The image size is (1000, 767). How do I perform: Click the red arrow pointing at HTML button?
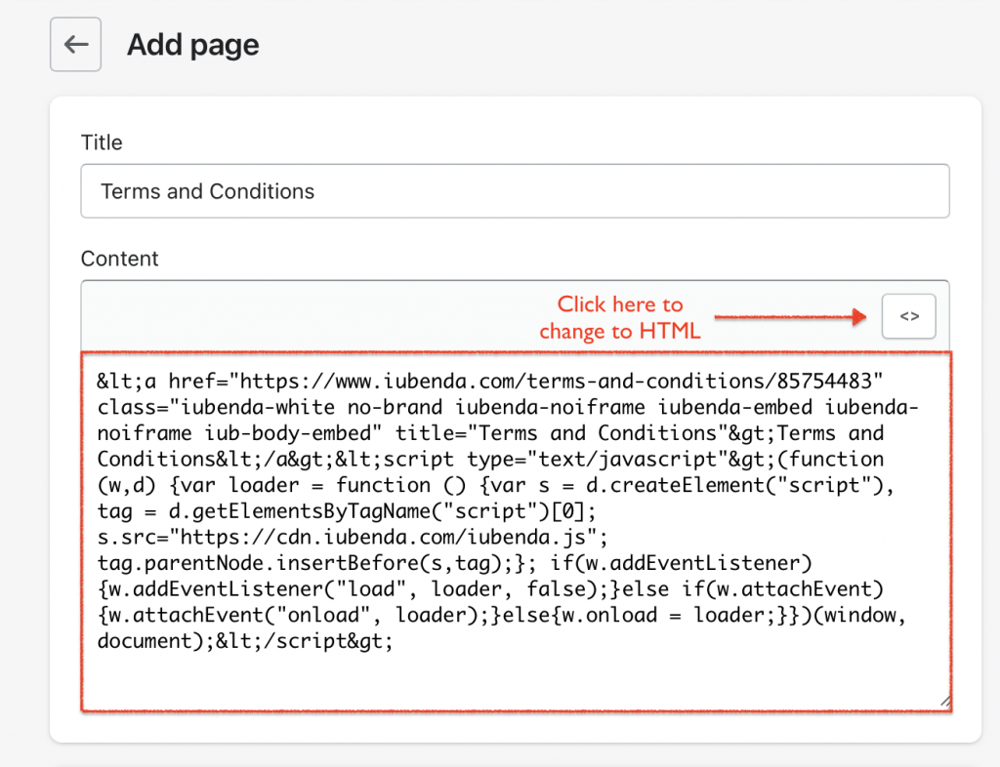[791, 316]
